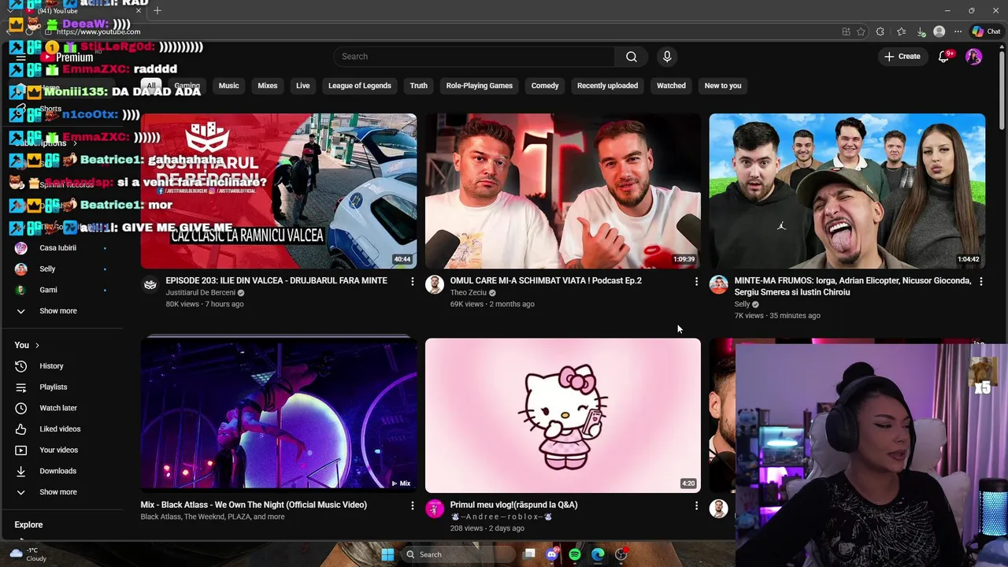Open Spotify from the taskbar

point(575,554)
